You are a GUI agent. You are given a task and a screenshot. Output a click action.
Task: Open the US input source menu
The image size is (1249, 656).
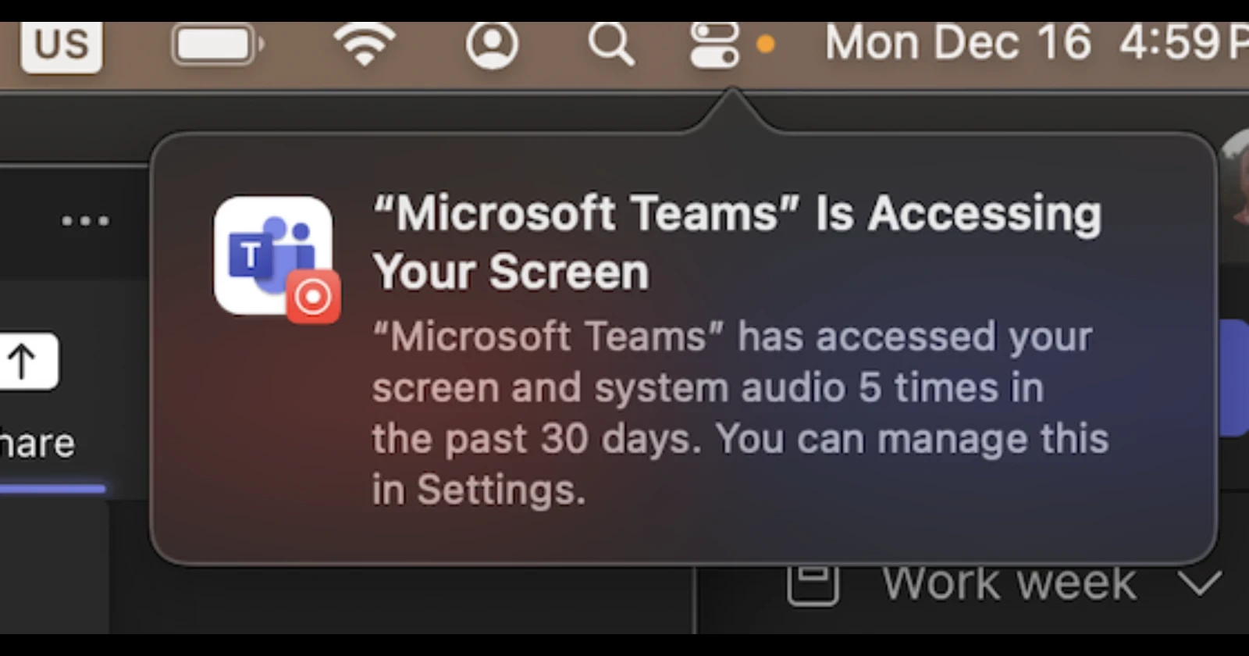(x=62, y=45)
